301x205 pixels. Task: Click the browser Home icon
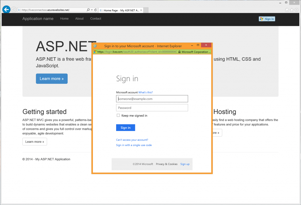(x=287, y=10)
